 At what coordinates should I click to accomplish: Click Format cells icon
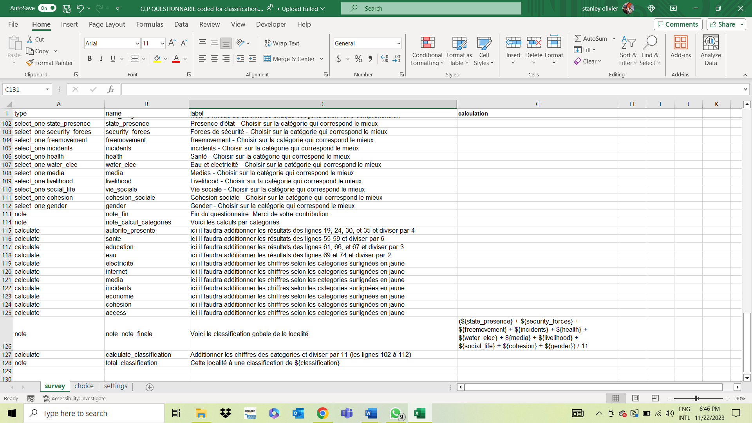point(554,42)
